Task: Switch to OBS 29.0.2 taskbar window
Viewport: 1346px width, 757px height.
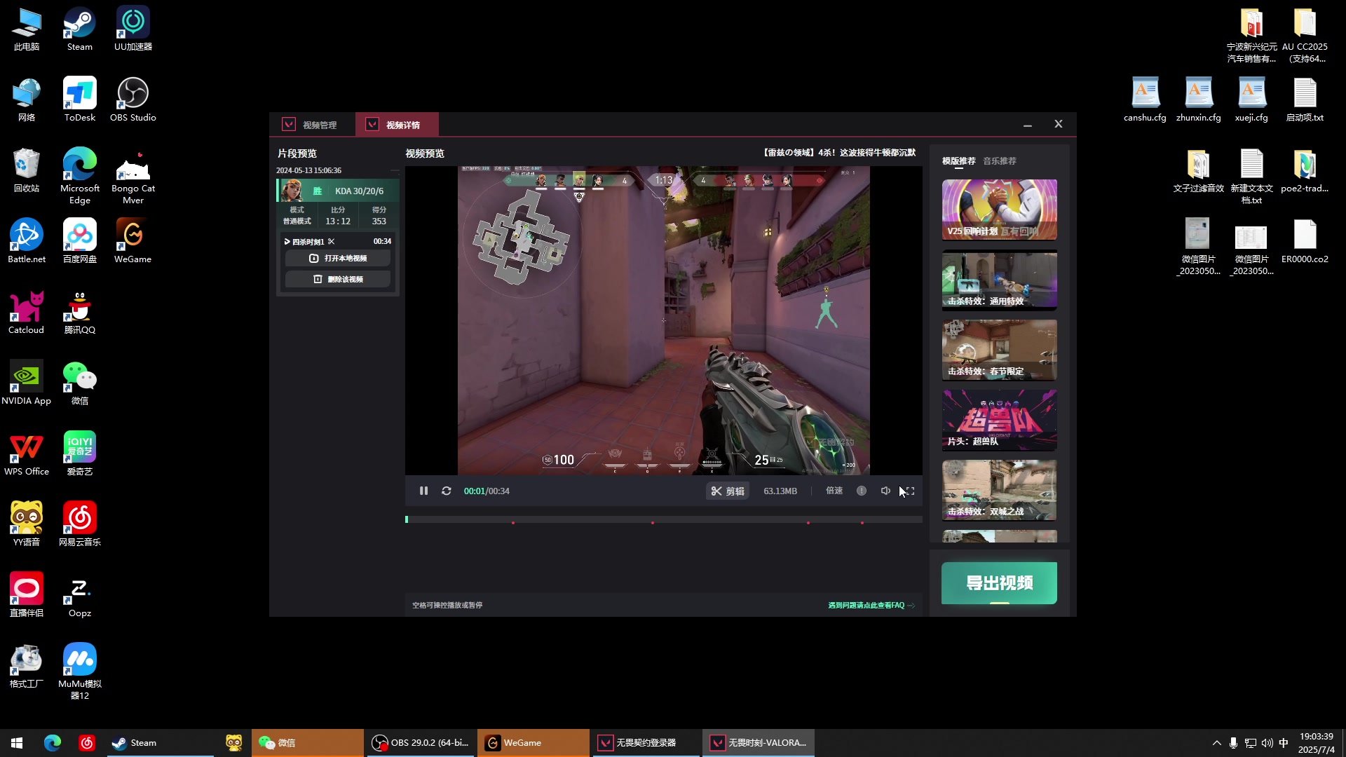Action: click(x=421, y=743)
